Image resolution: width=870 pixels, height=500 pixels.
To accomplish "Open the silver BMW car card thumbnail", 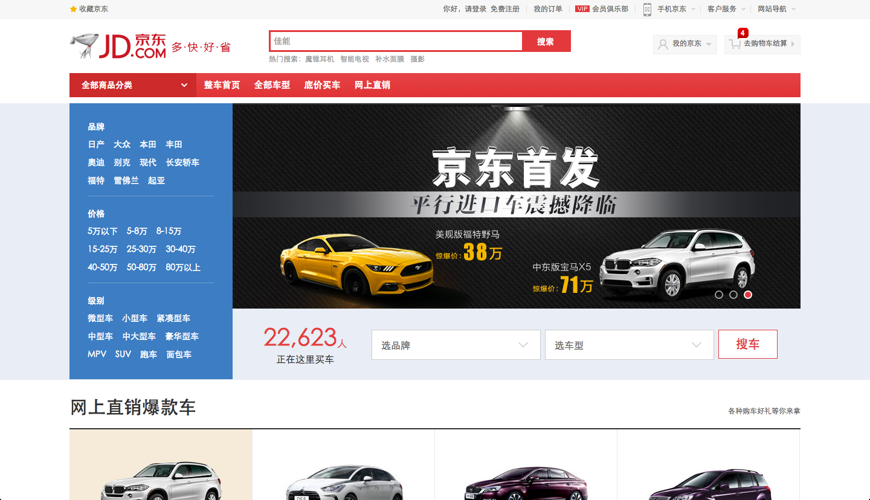I will [x=161, y=480].
